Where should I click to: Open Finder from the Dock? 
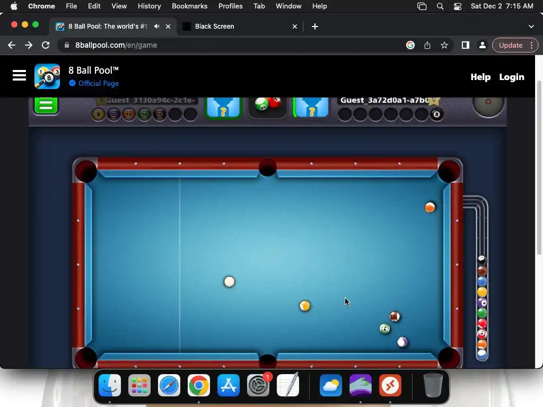[110, 385]
